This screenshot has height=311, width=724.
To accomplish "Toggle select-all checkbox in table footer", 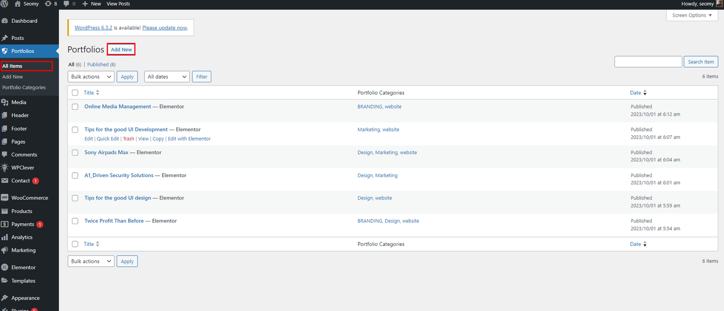I will click(x=75, y=244).
